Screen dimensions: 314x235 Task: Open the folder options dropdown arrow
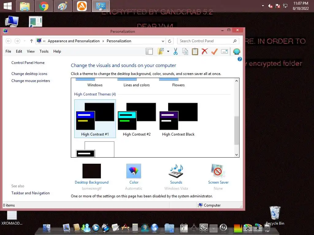coord(168,51)
